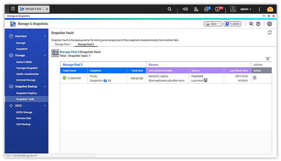The image size is (281, 161).
Task: Click the Storage Pool 2 vault disk icon
Action: [55, 53]
